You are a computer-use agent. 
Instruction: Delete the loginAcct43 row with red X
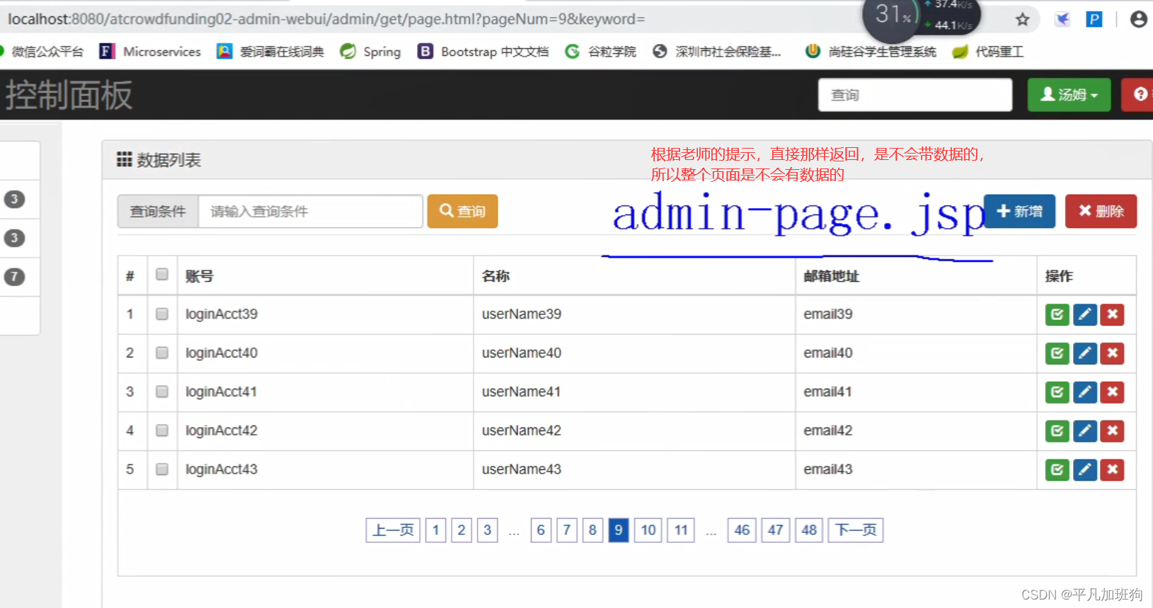[1113, 470]
